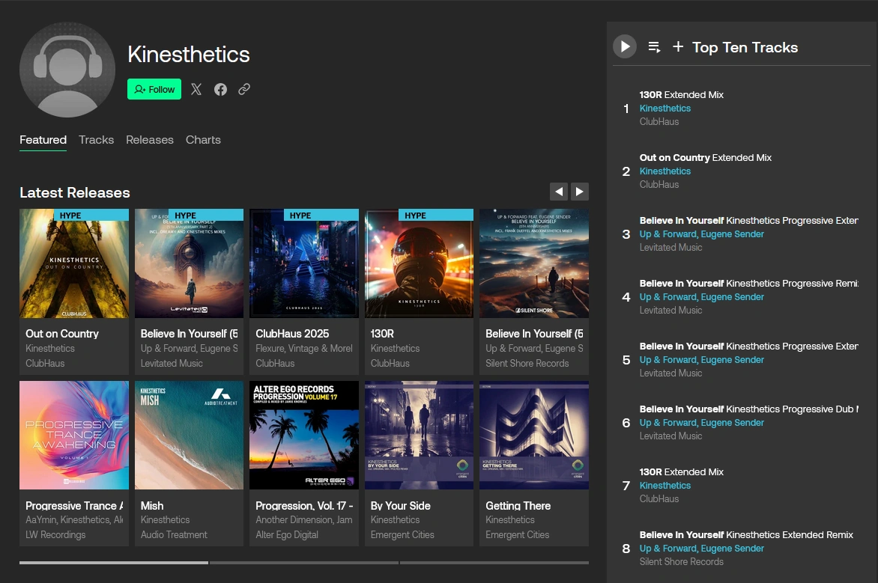Viewport: 878px width, 583px height.
Task: Click the third segment of releases pagination bar
Action: [x=494, y=562]
